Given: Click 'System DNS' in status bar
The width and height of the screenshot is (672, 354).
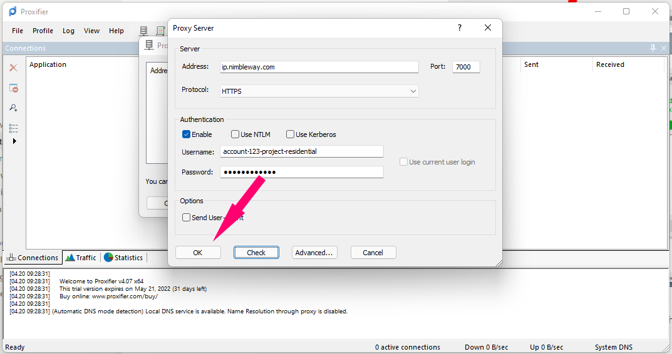Looking at the screenshot, I should (614, 347).
